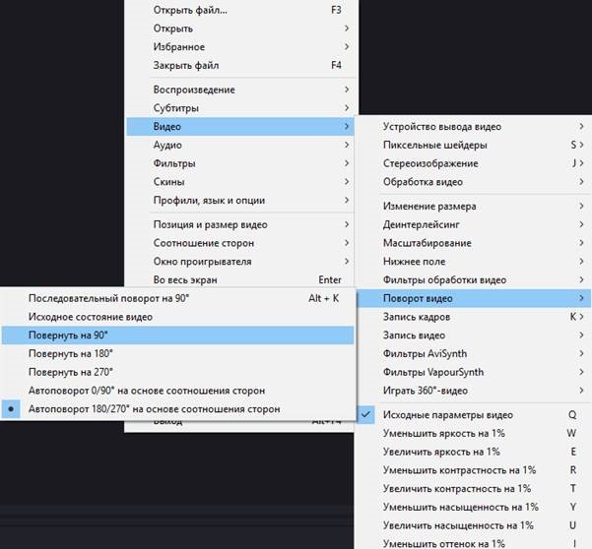Open the Устройство вывода видео submenu

pos(442,127)
